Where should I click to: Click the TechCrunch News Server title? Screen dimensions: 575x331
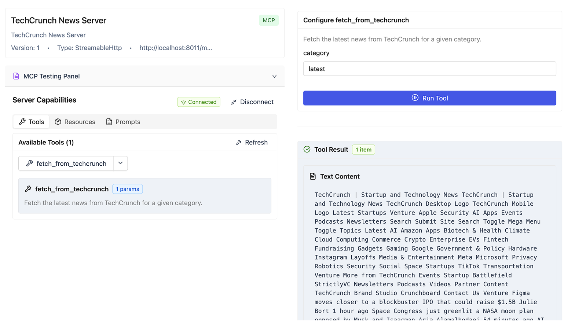point(59,21)
